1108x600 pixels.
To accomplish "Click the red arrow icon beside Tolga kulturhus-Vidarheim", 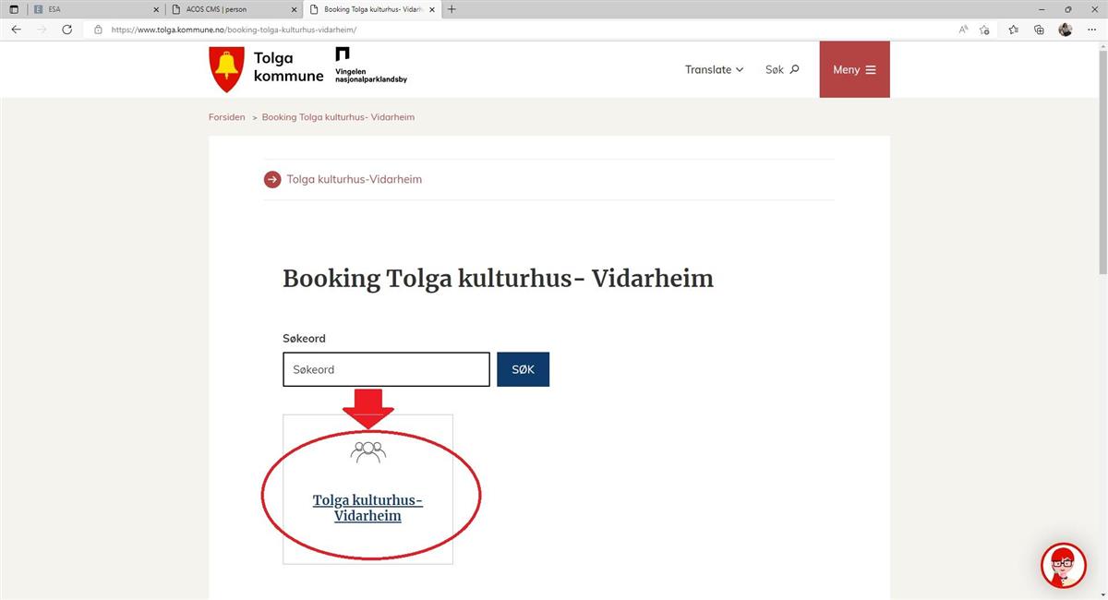I will (272, 179).
